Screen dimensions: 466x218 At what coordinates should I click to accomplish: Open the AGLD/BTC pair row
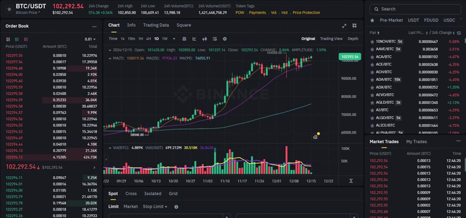tap(415, 103)
